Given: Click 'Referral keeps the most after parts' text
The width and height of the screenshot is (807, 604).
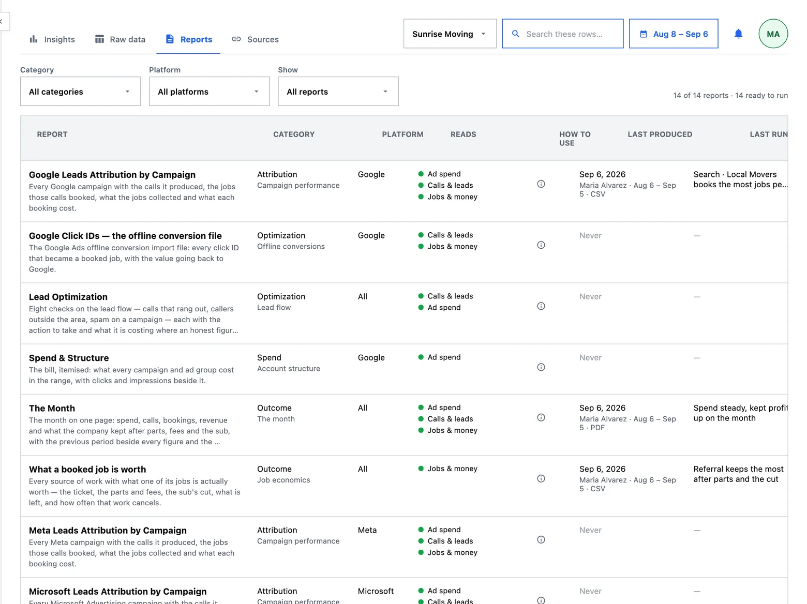Looking at the screenshot, I should [x=738, y=474].
